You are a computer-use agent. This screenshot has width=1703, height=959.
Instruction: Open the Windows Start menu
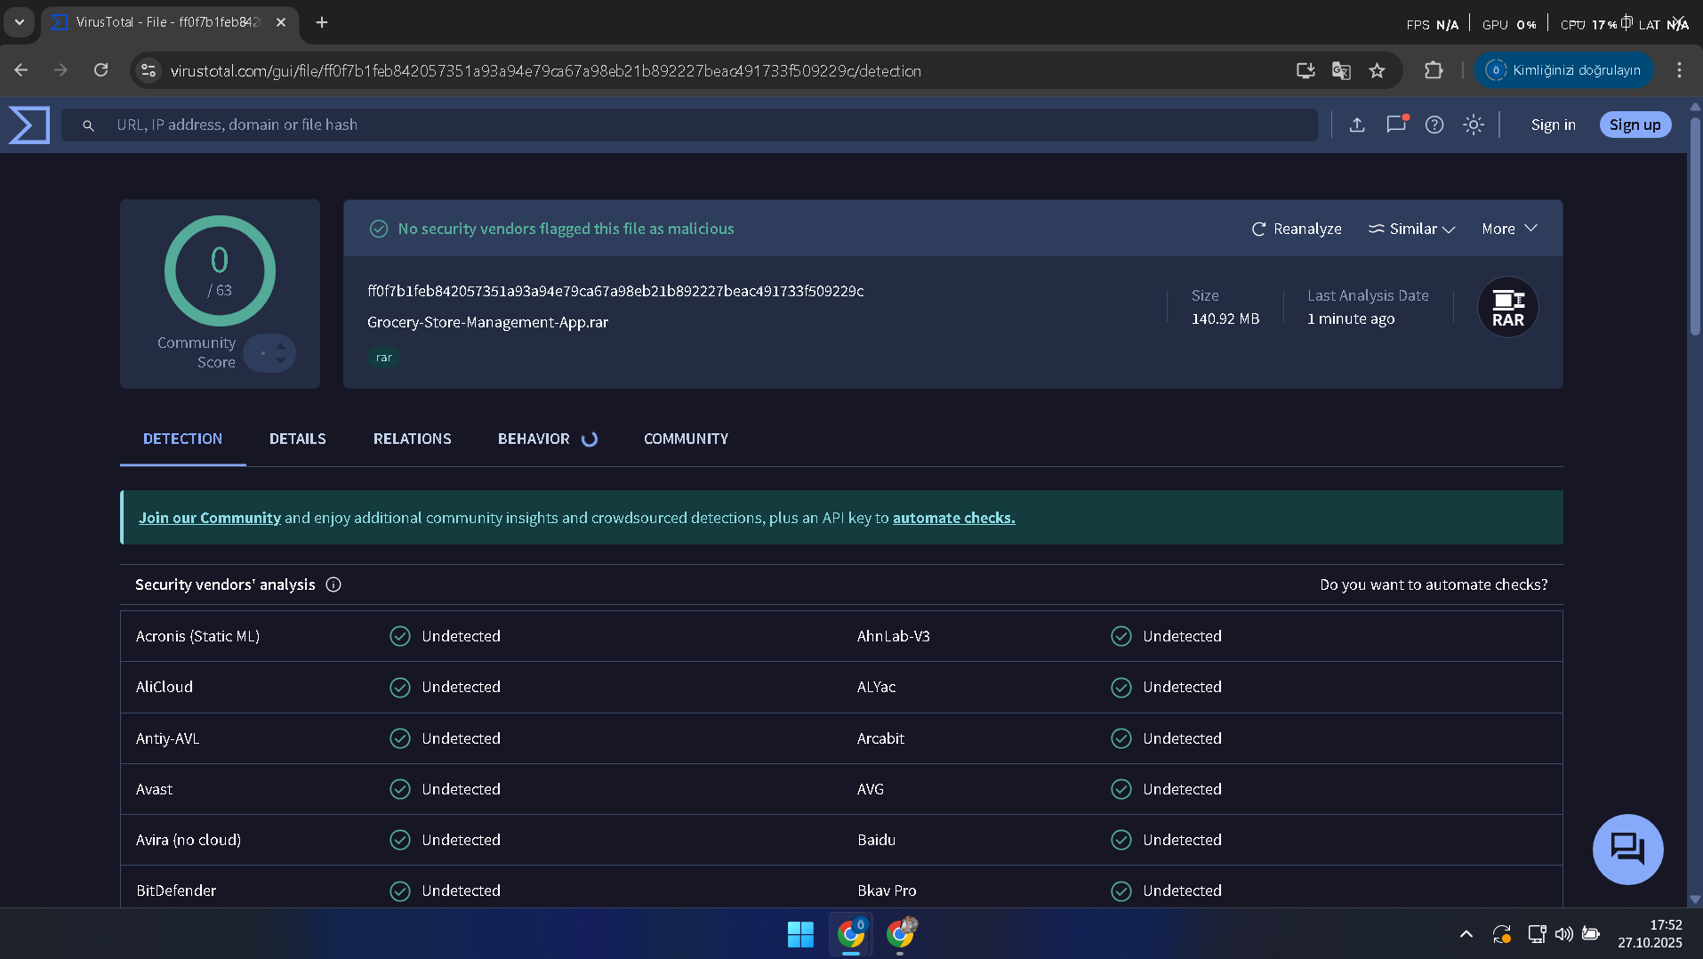tap(800, 934)
